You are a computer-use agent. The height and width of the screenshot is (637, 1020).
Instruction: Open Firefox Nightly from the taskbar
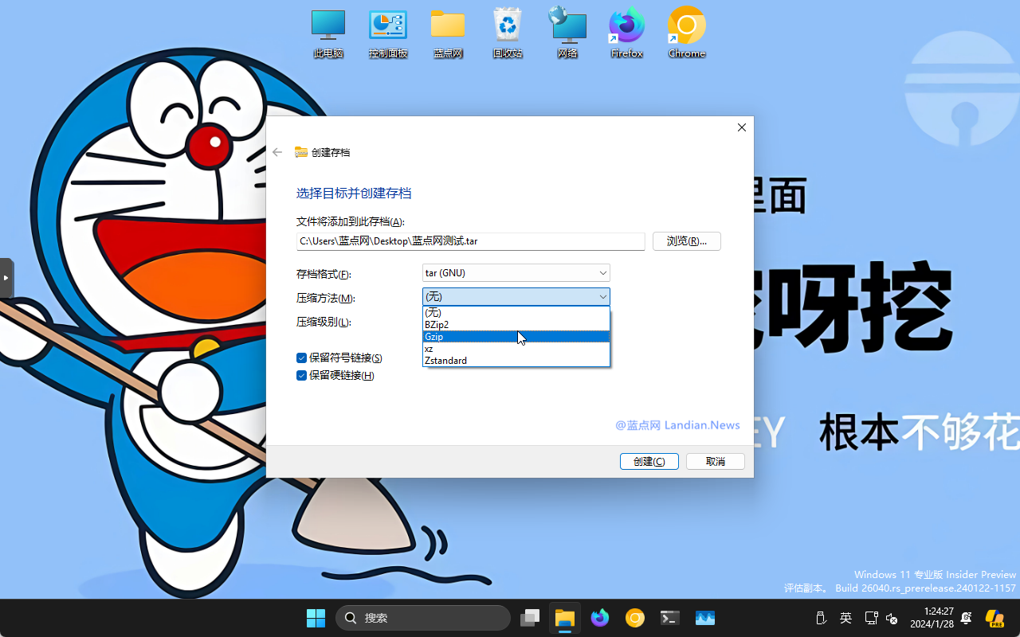600,618
